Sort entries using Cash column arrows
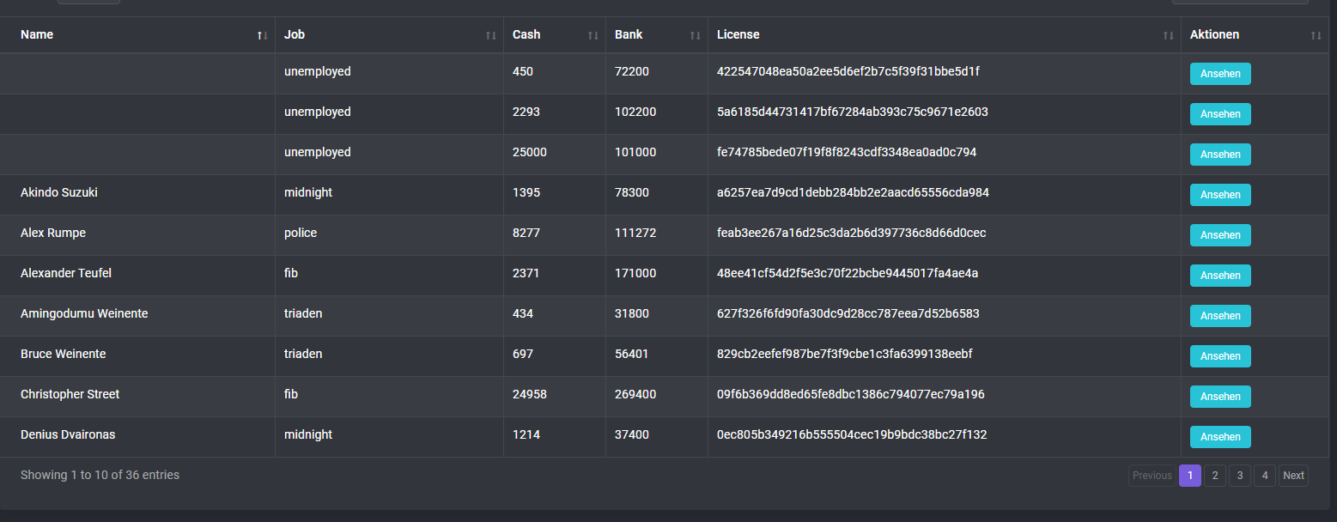1337x522 pixels. click(593, 35)
